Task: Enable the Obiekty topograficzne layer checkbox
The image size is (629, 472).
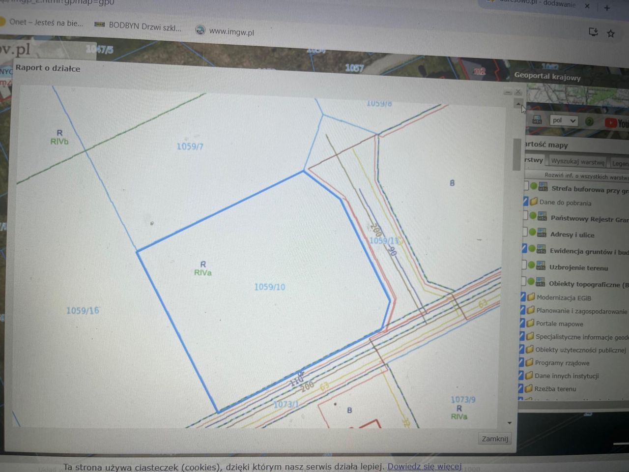Action: pyautogui.click(x=523, y=281)
